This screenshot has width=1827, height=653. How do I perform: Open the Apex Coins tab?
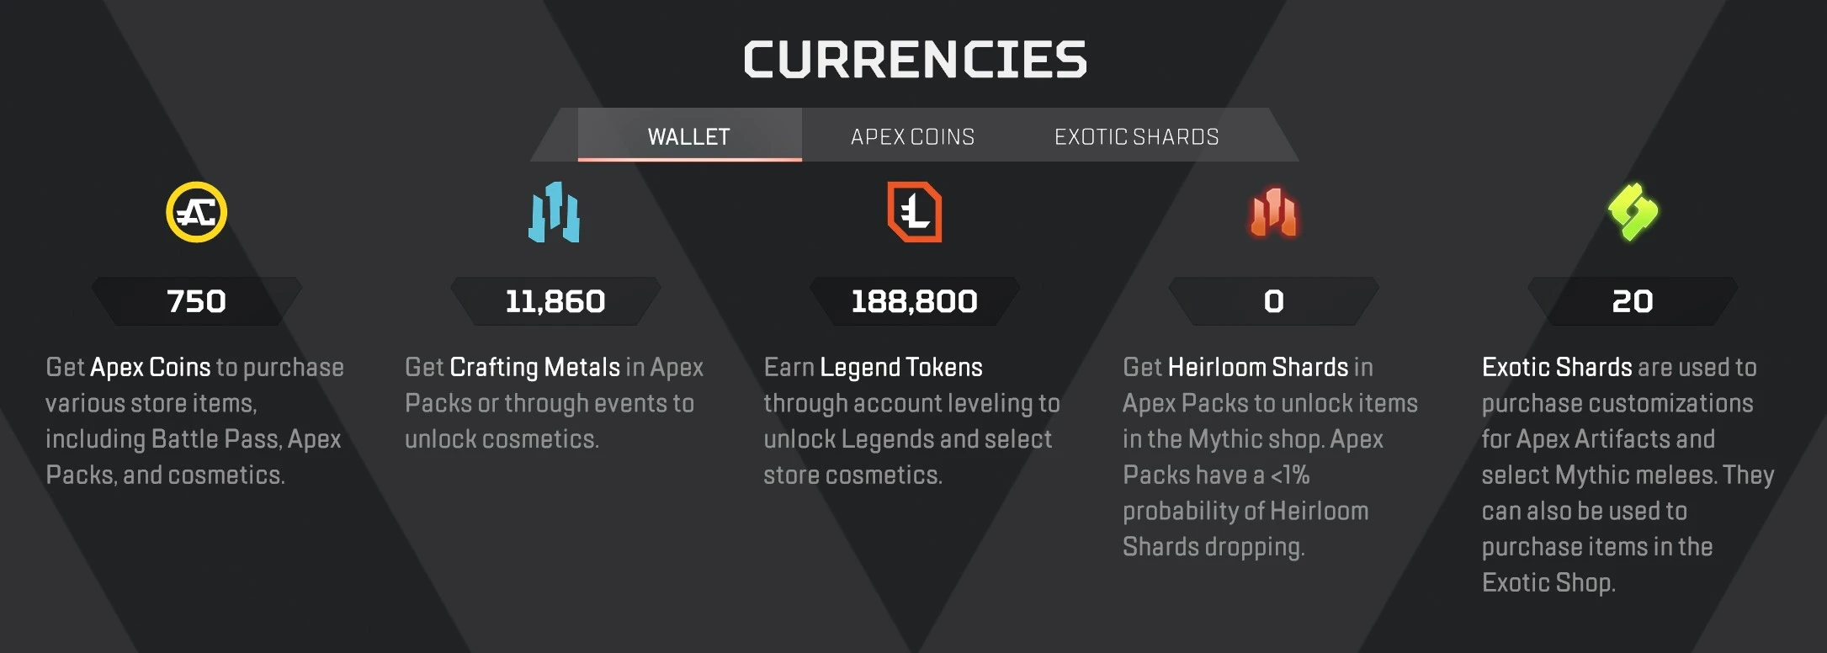pos(913,135)
